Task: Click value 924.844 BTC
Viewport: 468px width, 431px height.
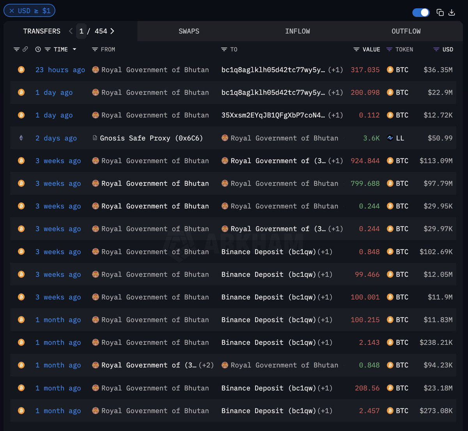Action: point(365,161)
